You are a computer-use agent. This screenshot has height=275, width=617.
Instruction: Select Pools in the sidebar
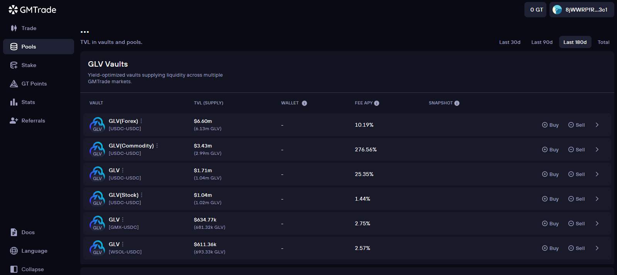tap(39, 47)
